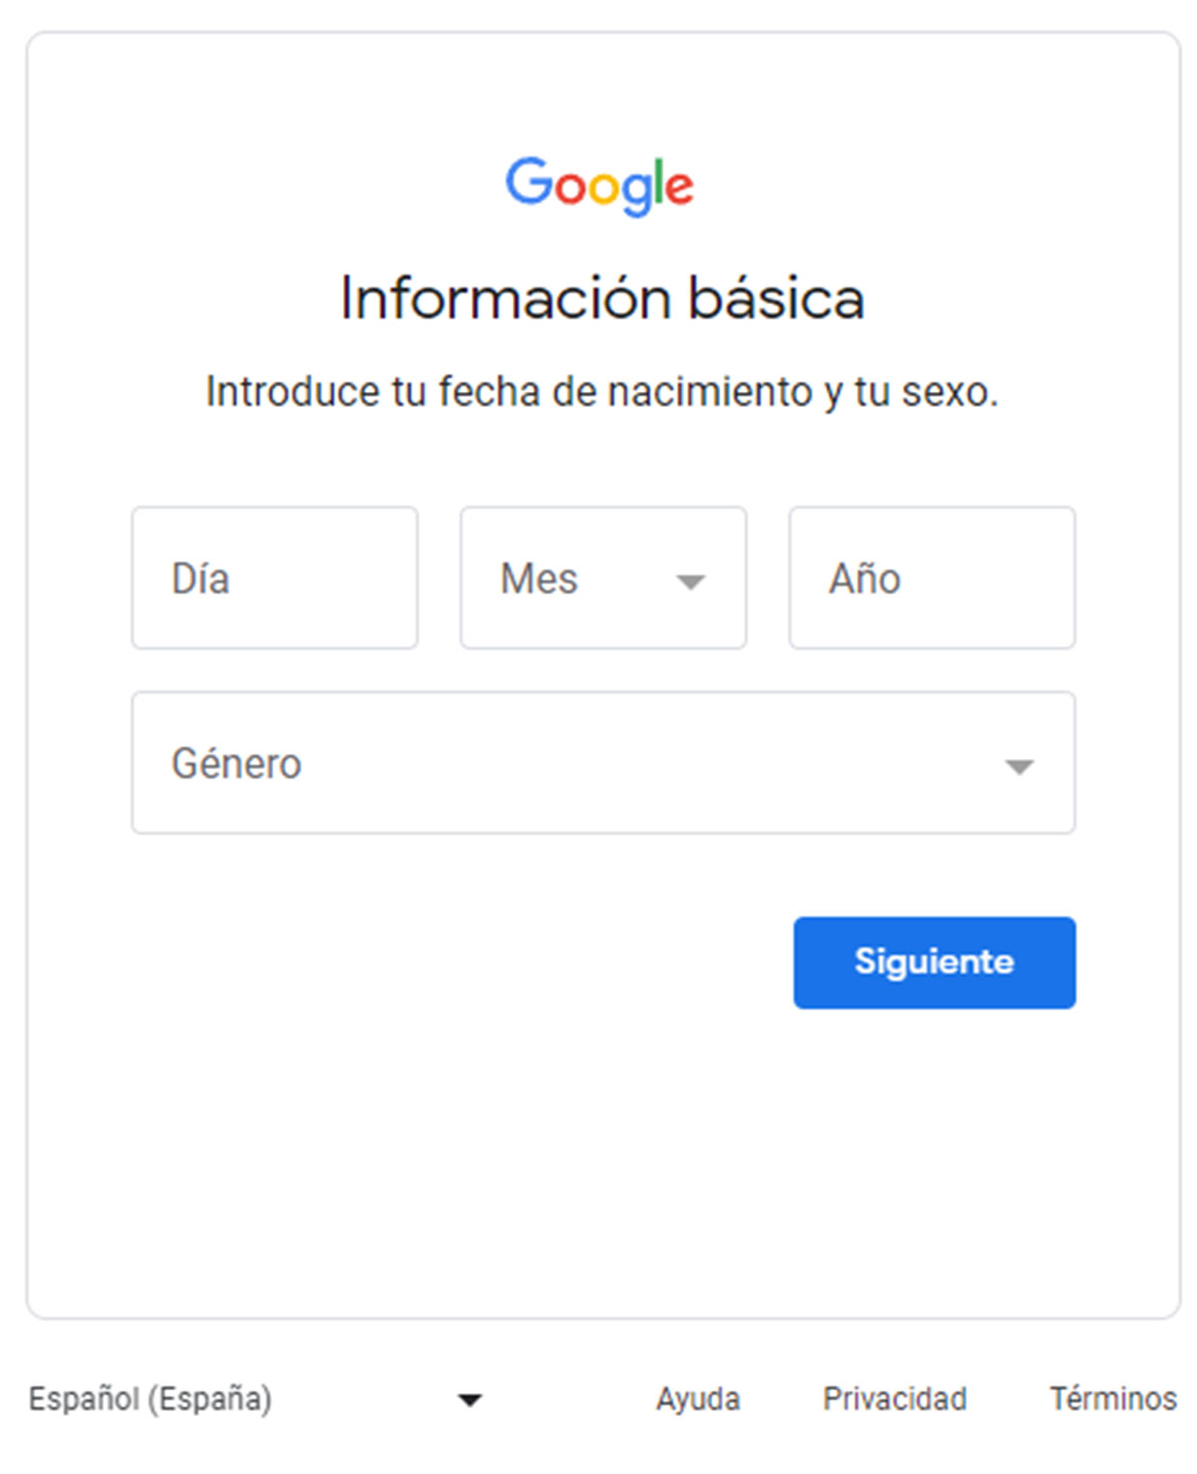The image size is (1197, 1474).
Task: Focus the Día input field
Action: click(274, 577)
